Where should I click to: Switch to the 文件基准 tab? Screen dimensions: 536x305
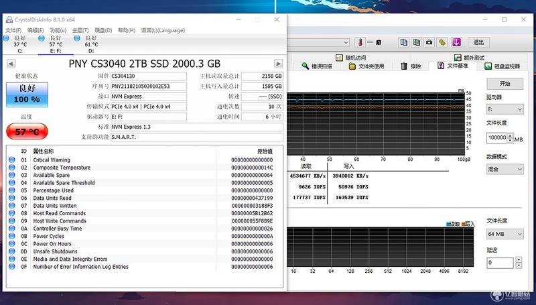click(453, 65)
